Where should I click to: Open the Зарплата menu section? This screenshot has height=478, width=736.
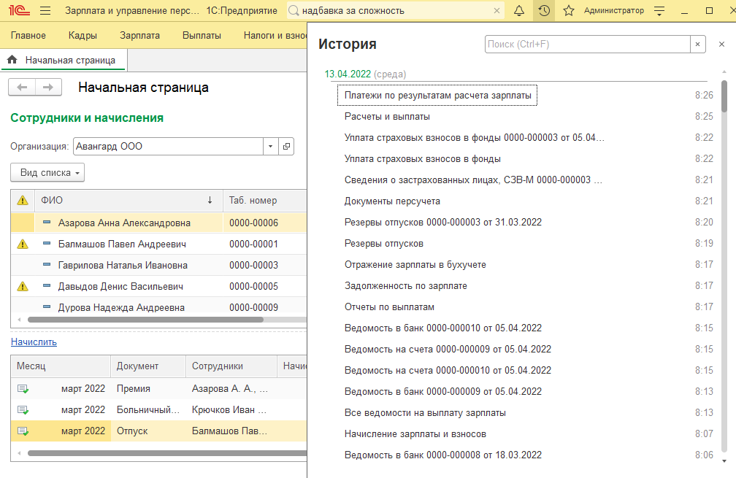tap(139, 35)
